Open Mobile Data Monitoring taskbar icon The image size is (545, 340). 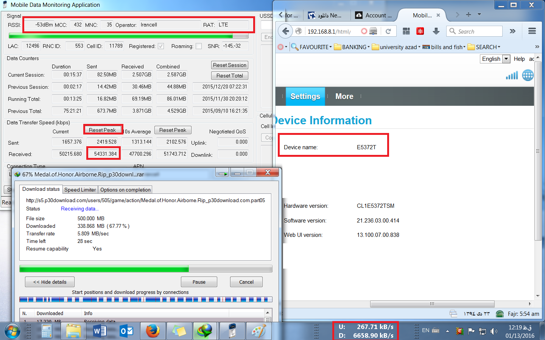[232, 331]
